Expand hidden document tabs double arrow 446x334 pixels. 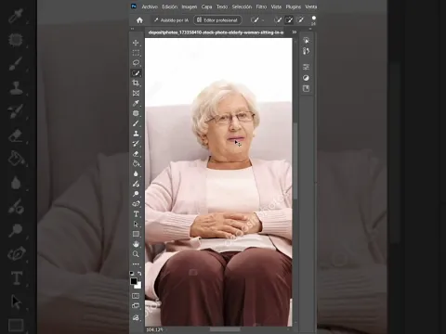(295, 32)
